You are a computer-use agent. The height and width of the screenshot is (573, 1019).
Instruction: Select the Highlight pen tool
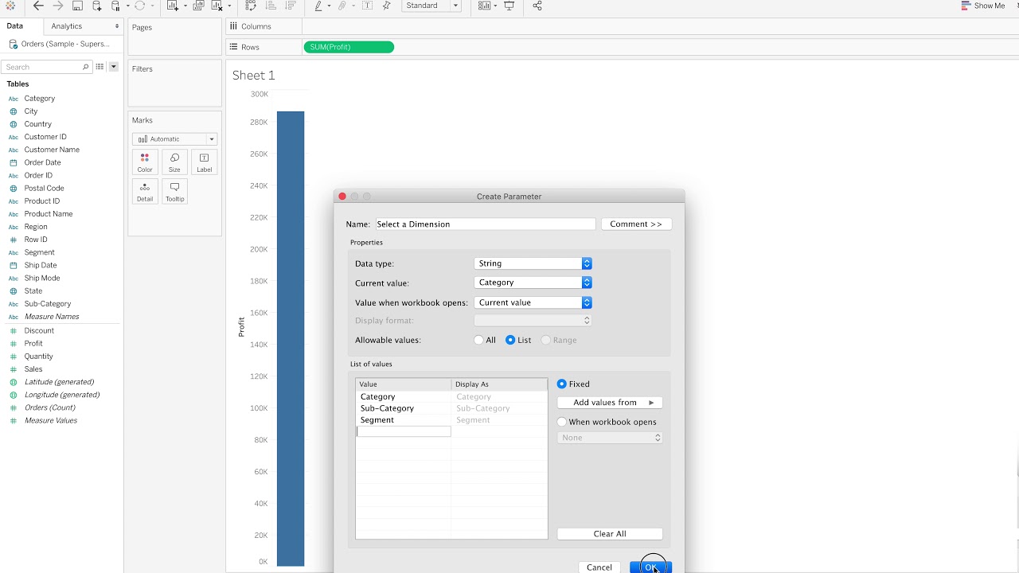(x=318, y=6)
